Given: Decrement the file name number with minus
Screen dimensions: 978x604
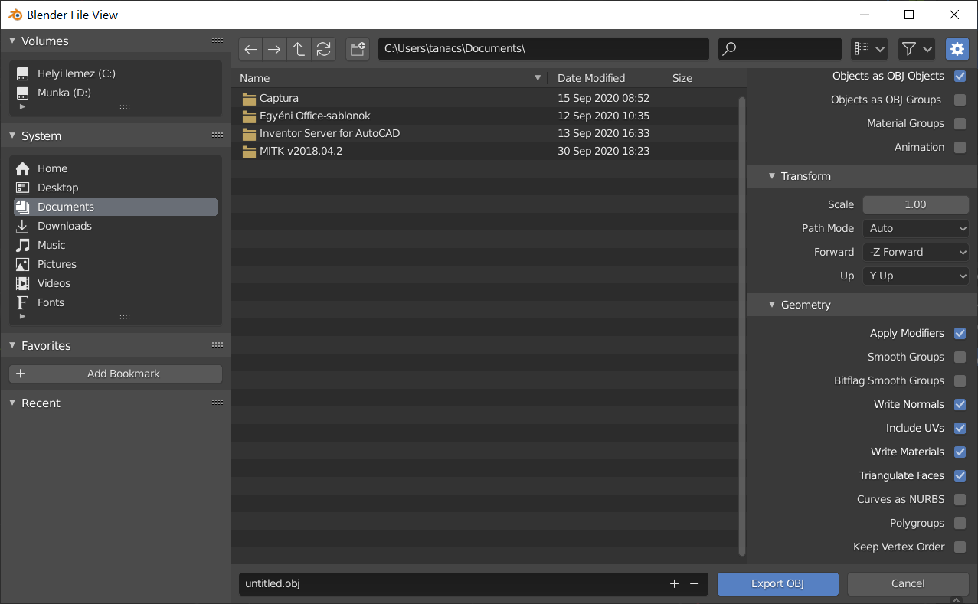Looking at the screenshot, I should coord(694,584).
